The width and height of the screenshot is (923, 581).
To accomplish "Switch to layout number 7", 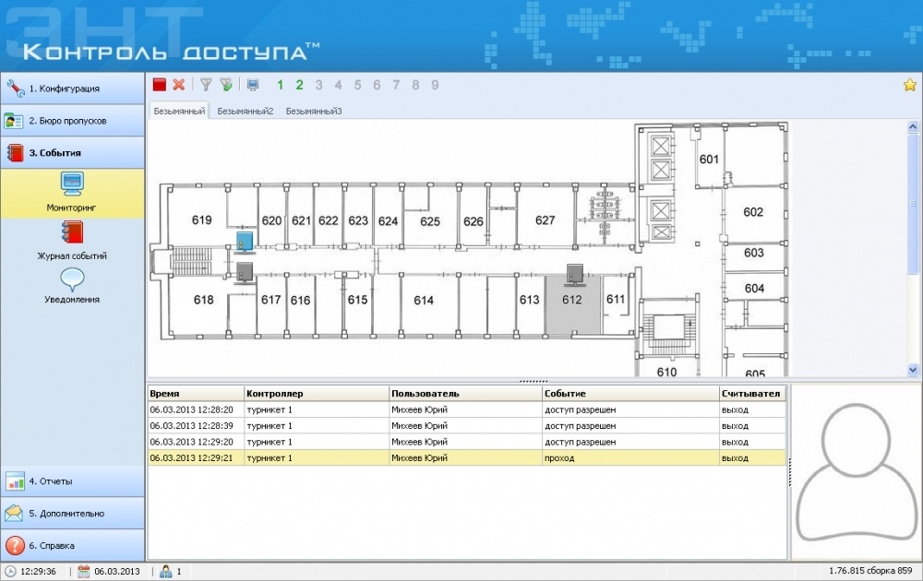I will point(396,85).
